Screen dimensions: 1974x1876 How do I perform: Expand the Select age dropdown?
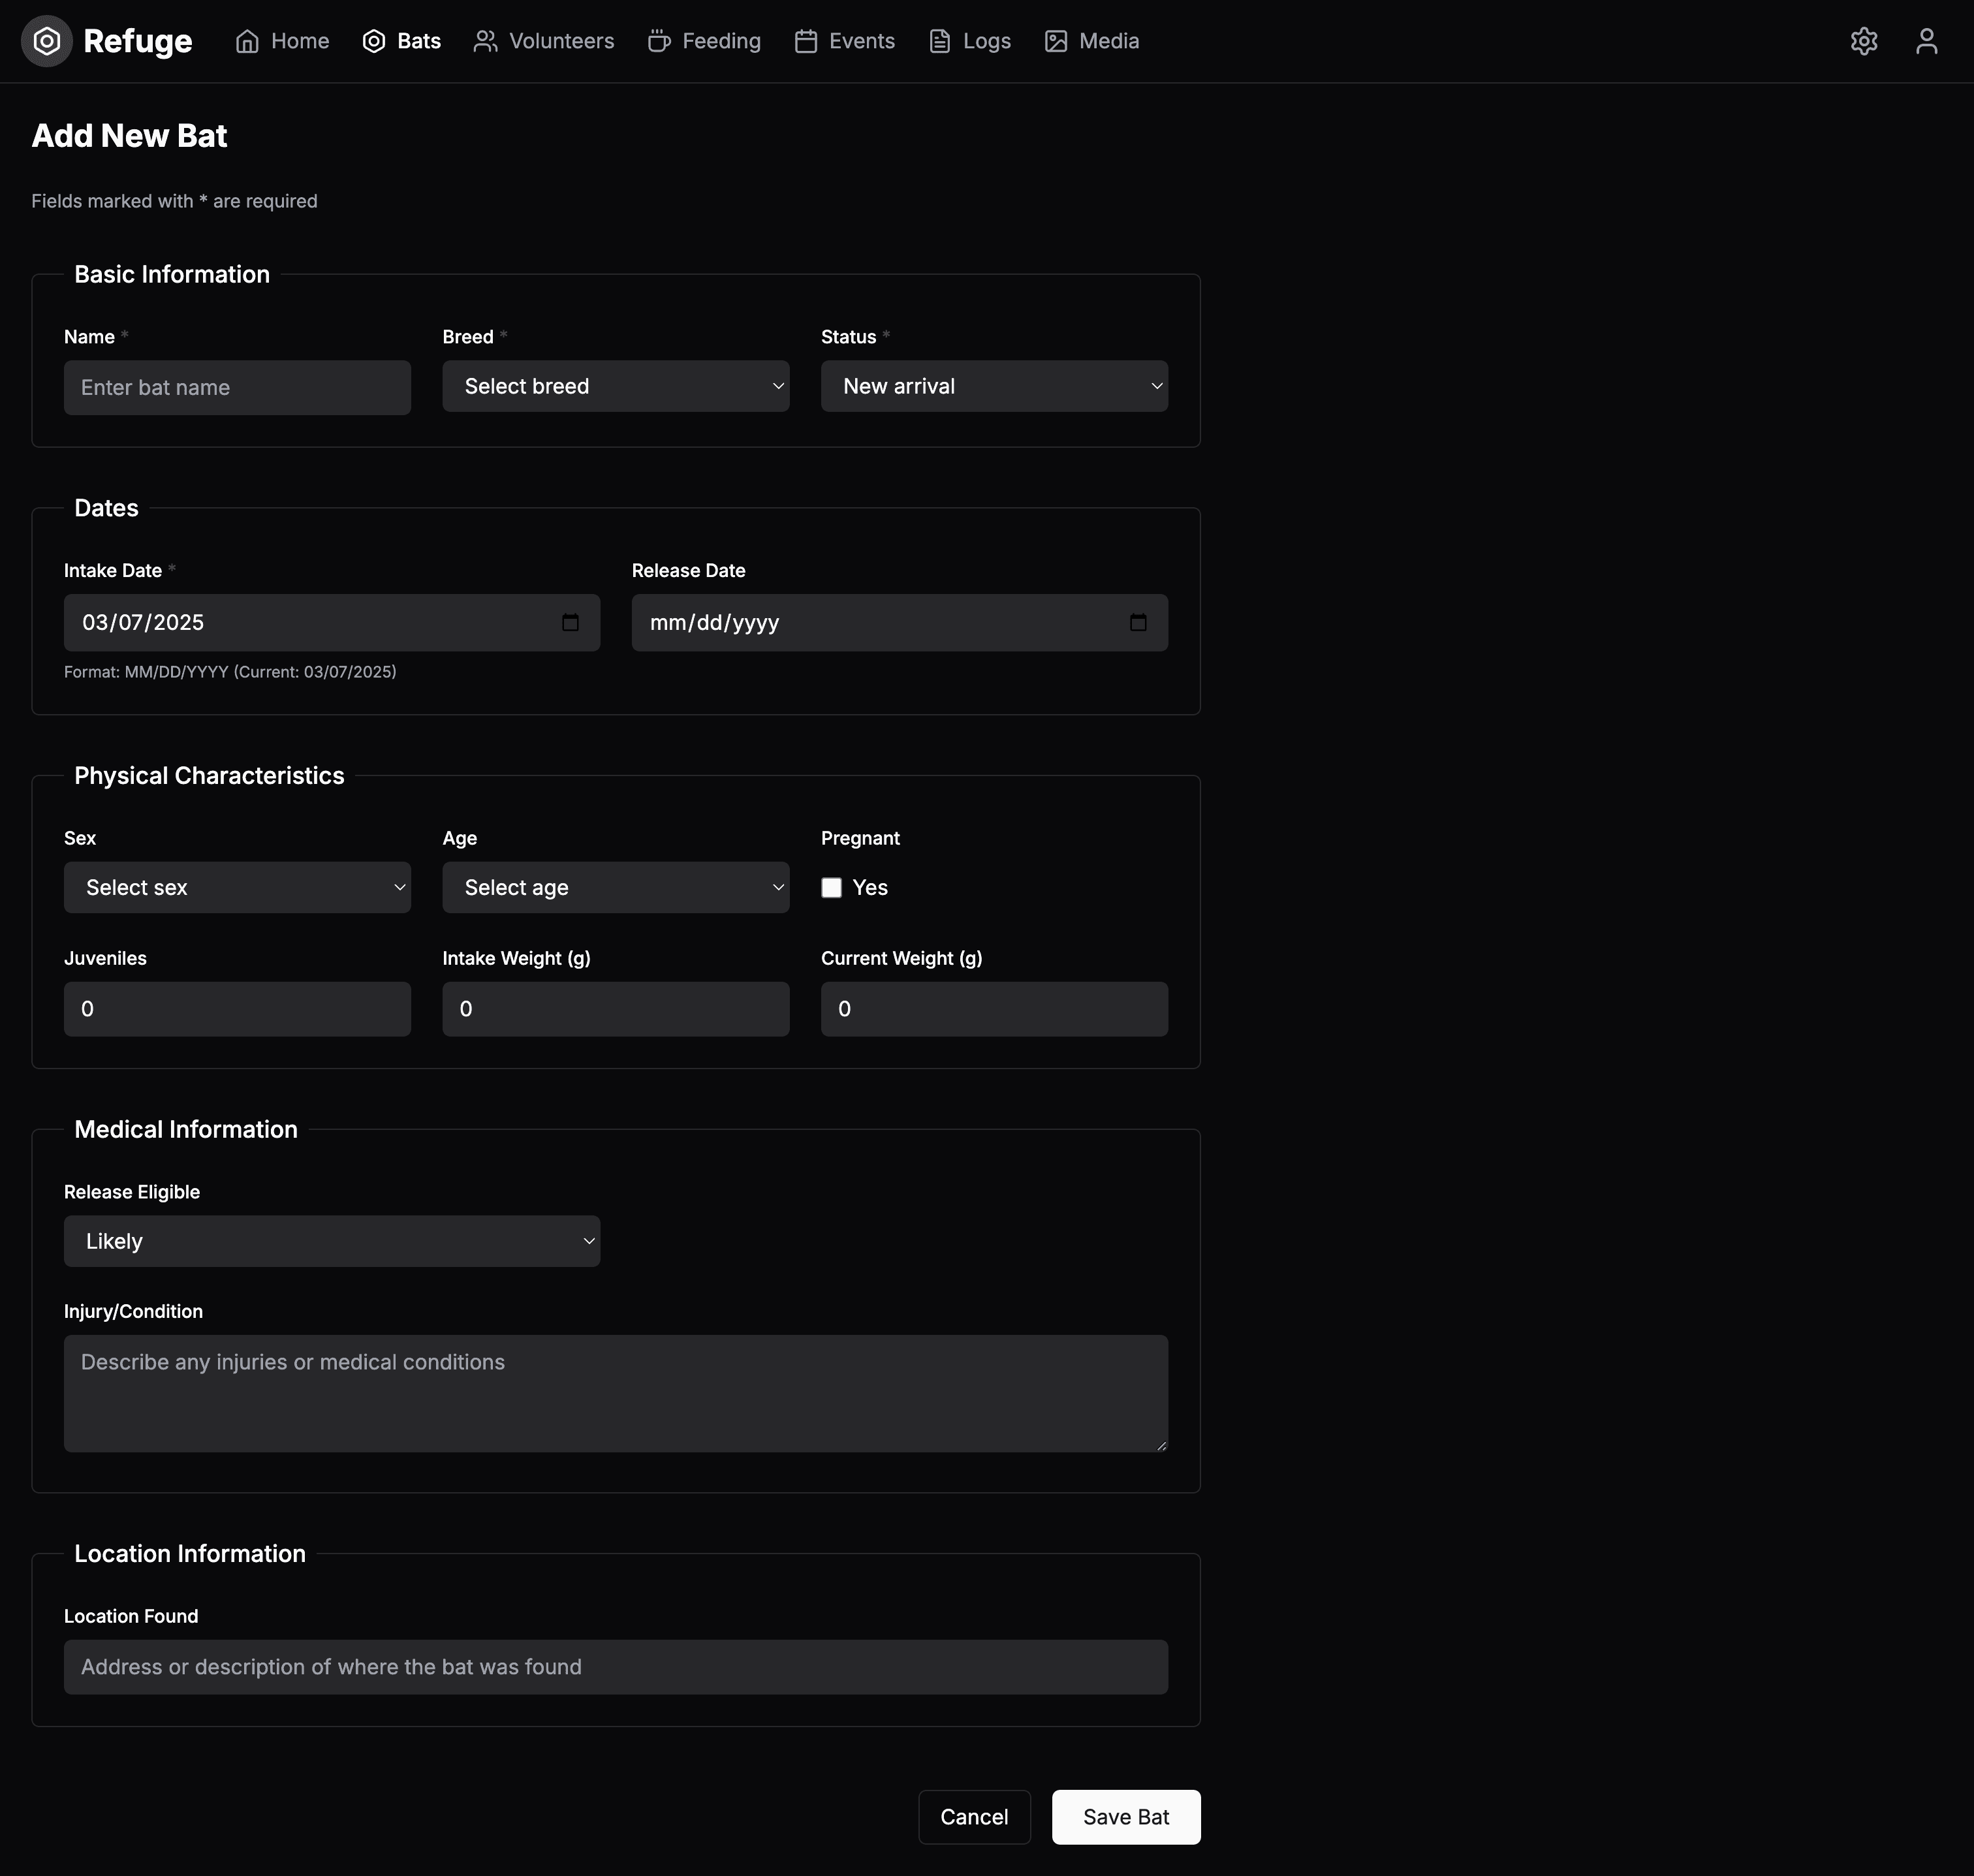click(x=615, y=888)
